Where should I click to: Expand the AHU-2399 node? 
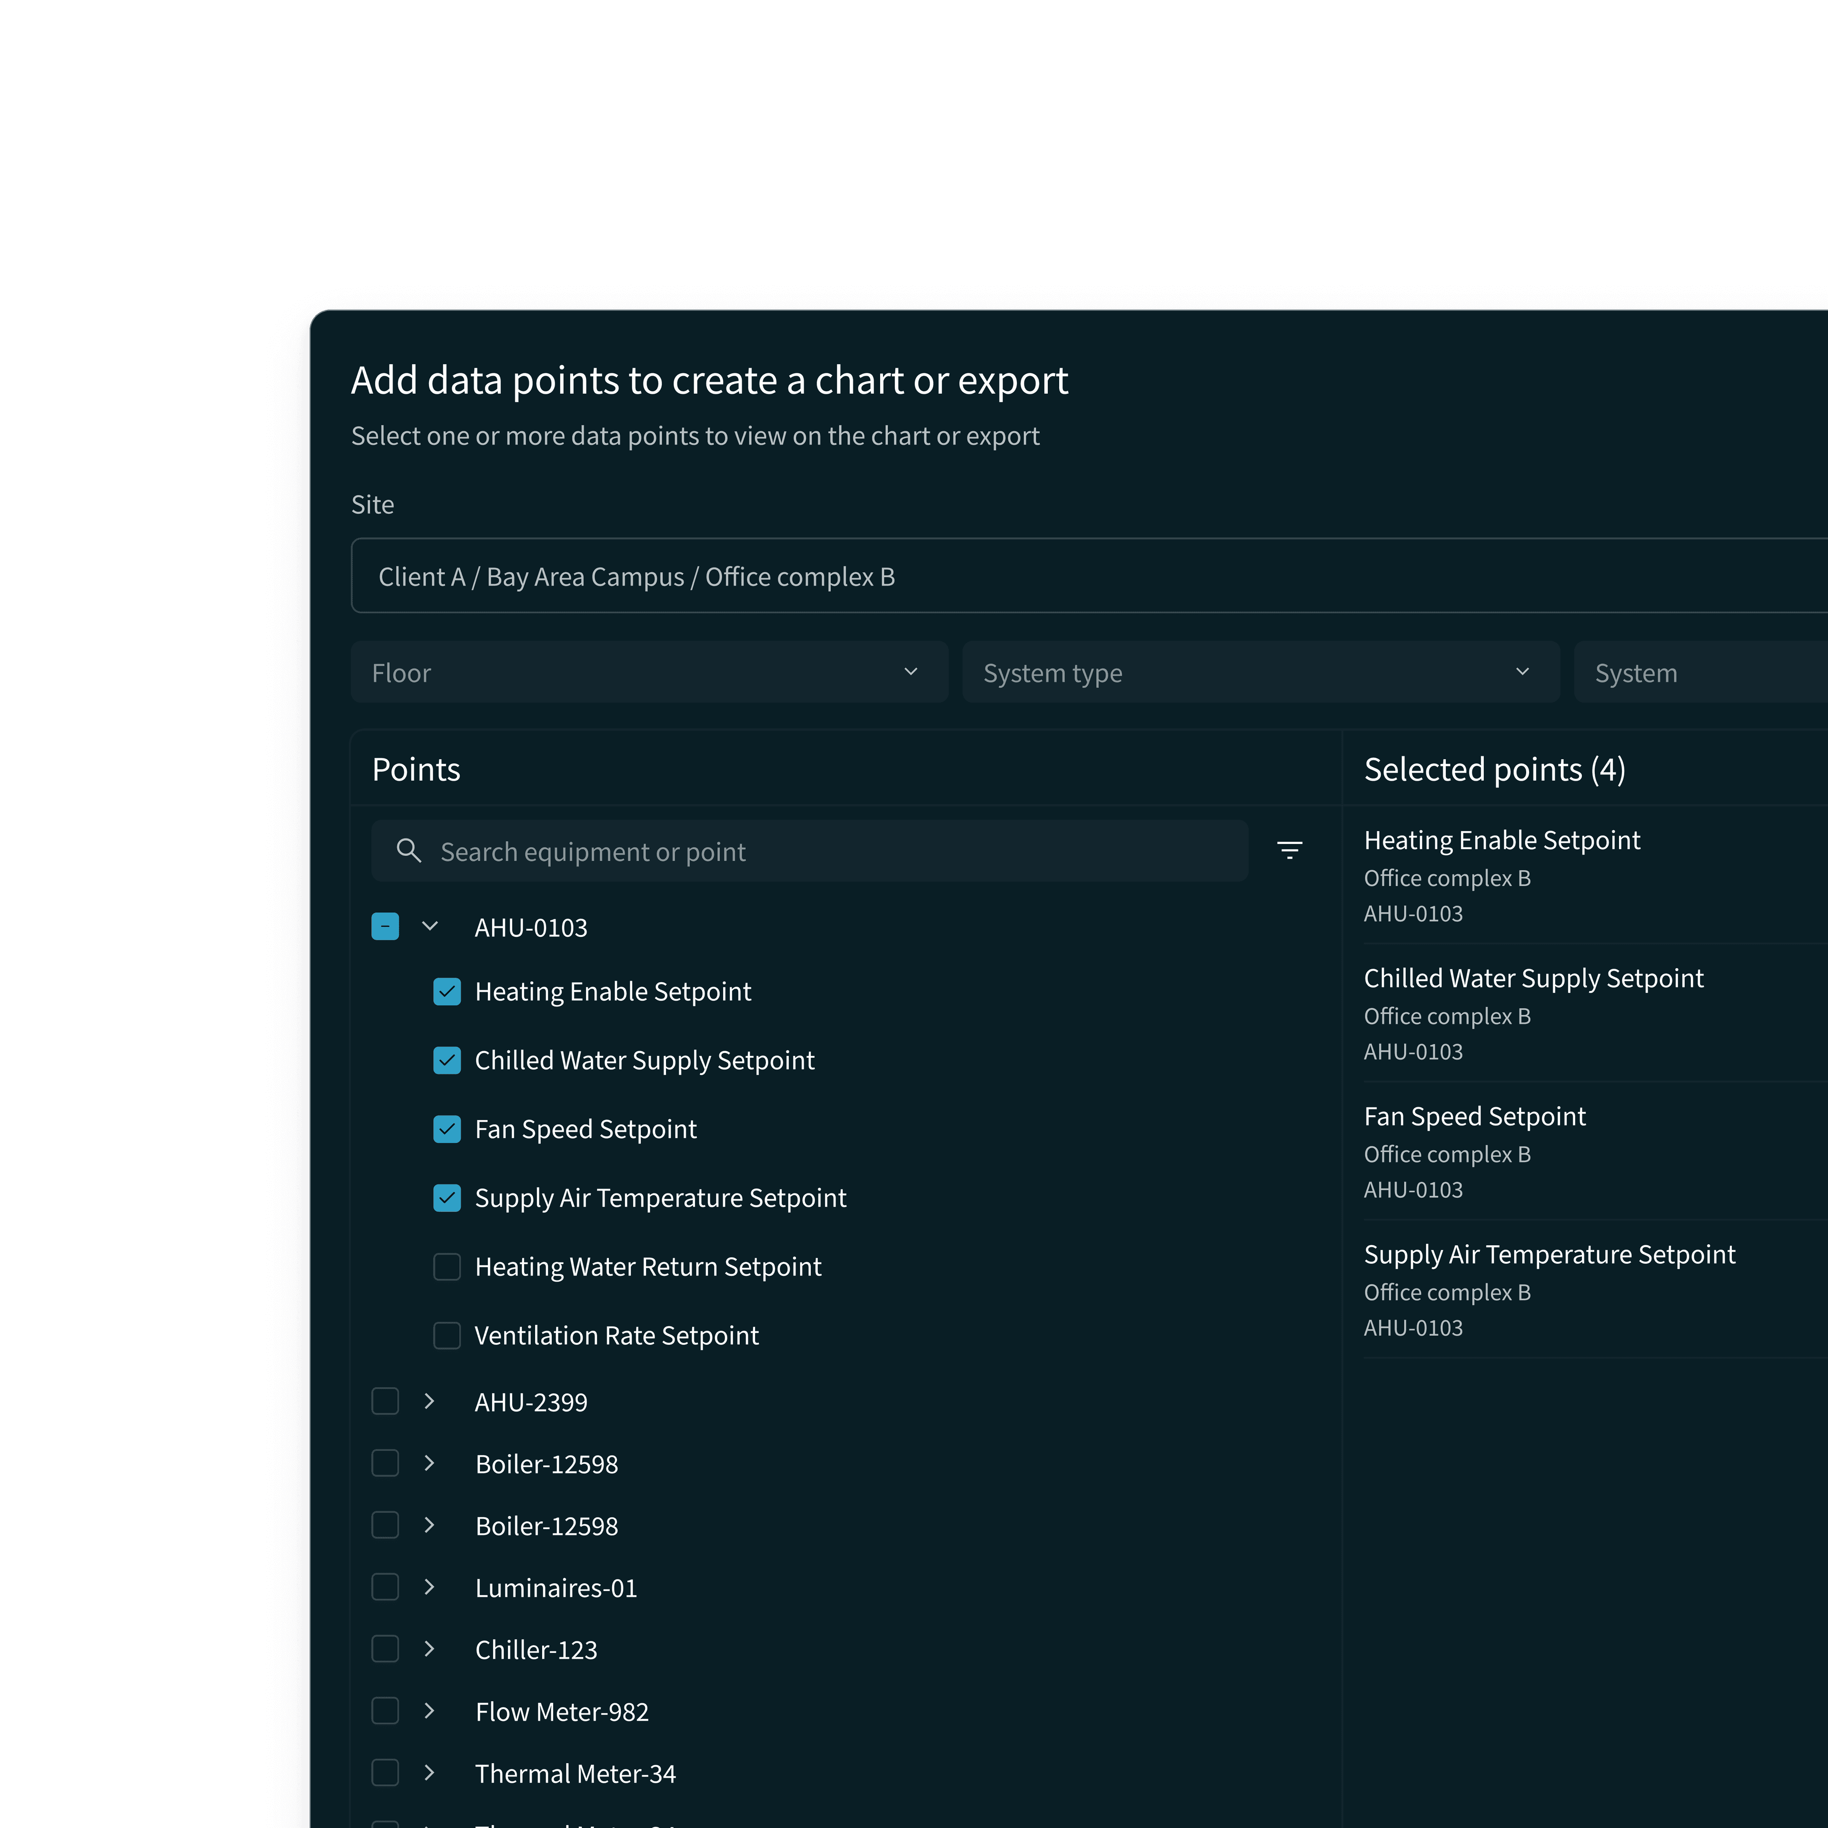click(x=429, y=1401)
